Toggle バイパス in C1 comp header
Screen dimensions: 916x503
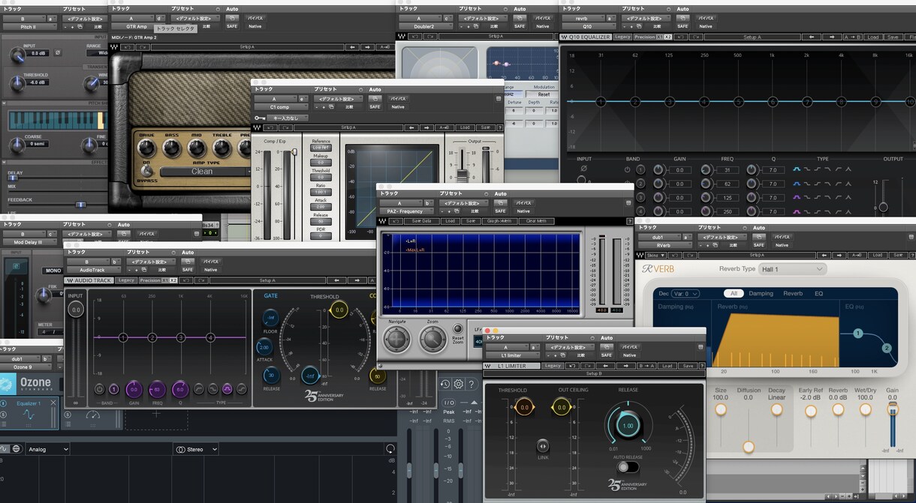(398, 98)
